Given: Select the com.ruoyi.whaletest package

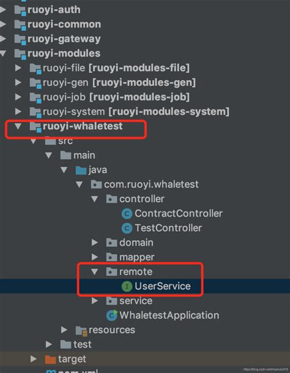Looking at the screenshot, I should [x=151, y=184].
